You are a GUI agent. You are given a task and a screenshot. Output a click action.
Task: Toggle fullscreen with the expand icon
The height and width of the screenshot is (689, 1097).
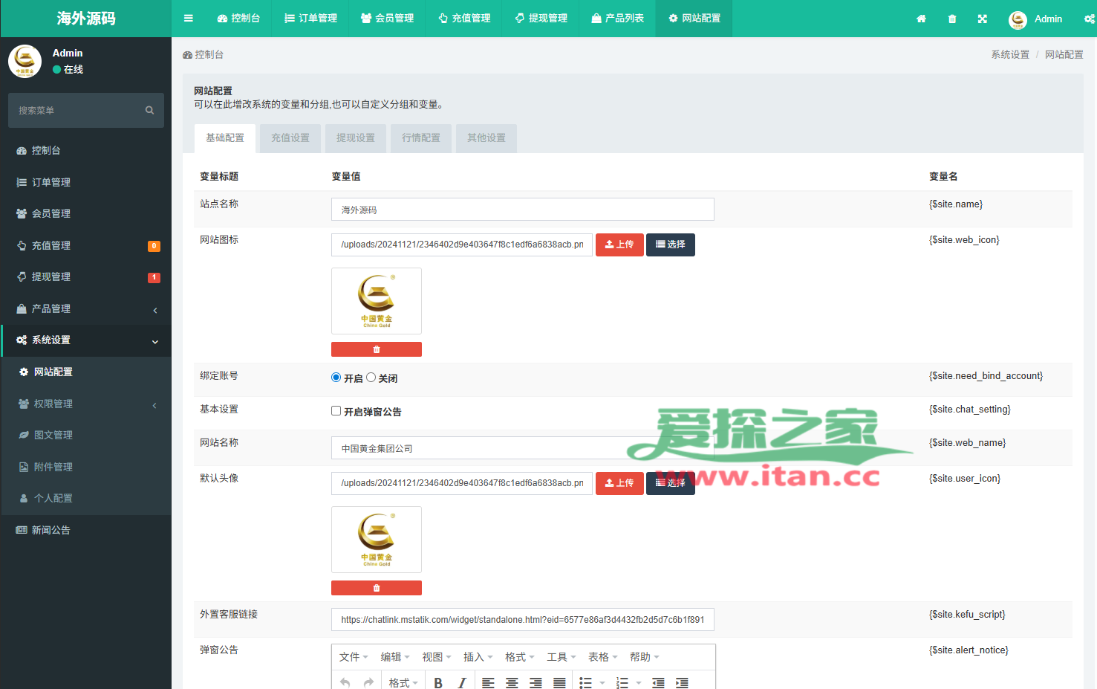[983, 19]
